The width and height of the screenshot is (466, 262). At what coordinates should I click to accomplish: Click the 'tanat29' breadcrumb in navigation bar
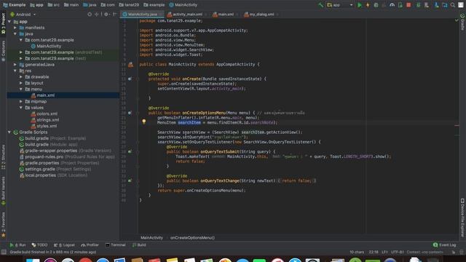pos(129,5)
